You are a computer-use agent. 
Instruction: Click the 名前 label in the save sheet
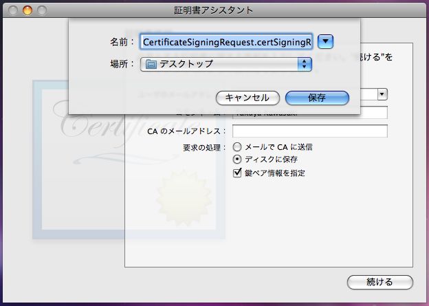(x=122, y=42)
